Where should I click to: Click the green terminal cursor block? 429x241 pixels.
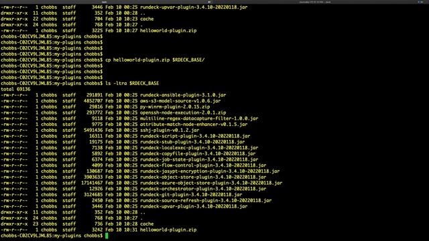coord(107,236)
